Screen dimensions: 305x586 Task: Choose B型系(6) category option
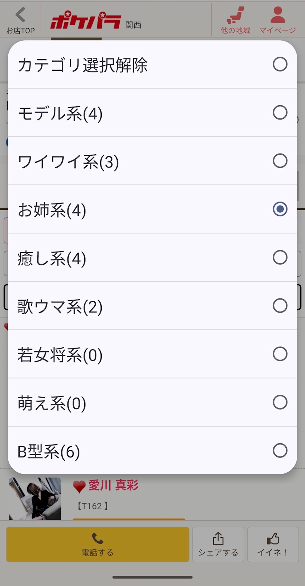280,451
